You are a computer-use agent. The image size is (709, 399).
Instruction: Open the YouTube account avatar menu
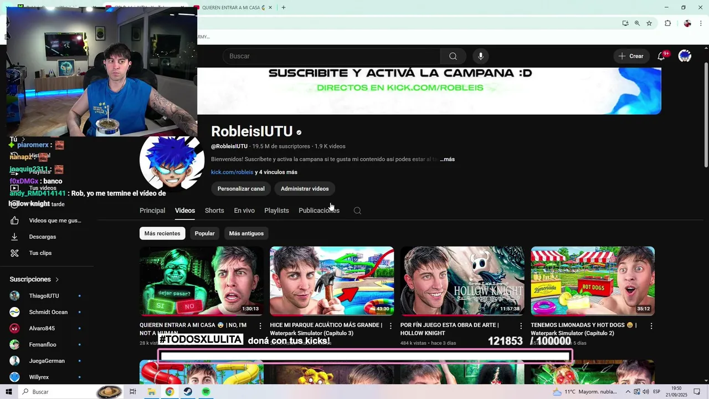pyautogui.click(x=685, y=56)
